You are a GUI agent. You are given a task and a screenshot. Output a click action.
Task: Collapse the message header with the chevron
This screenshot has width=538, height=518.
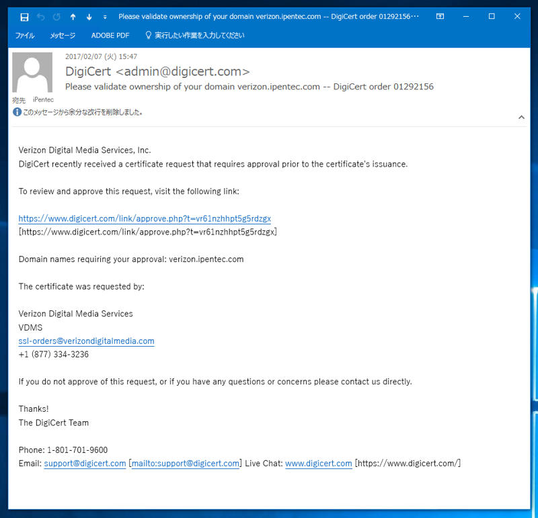pos(521,118)
